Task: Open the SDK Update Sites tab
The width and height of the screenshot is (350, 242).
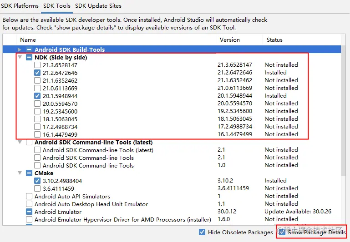Action: 98,6
